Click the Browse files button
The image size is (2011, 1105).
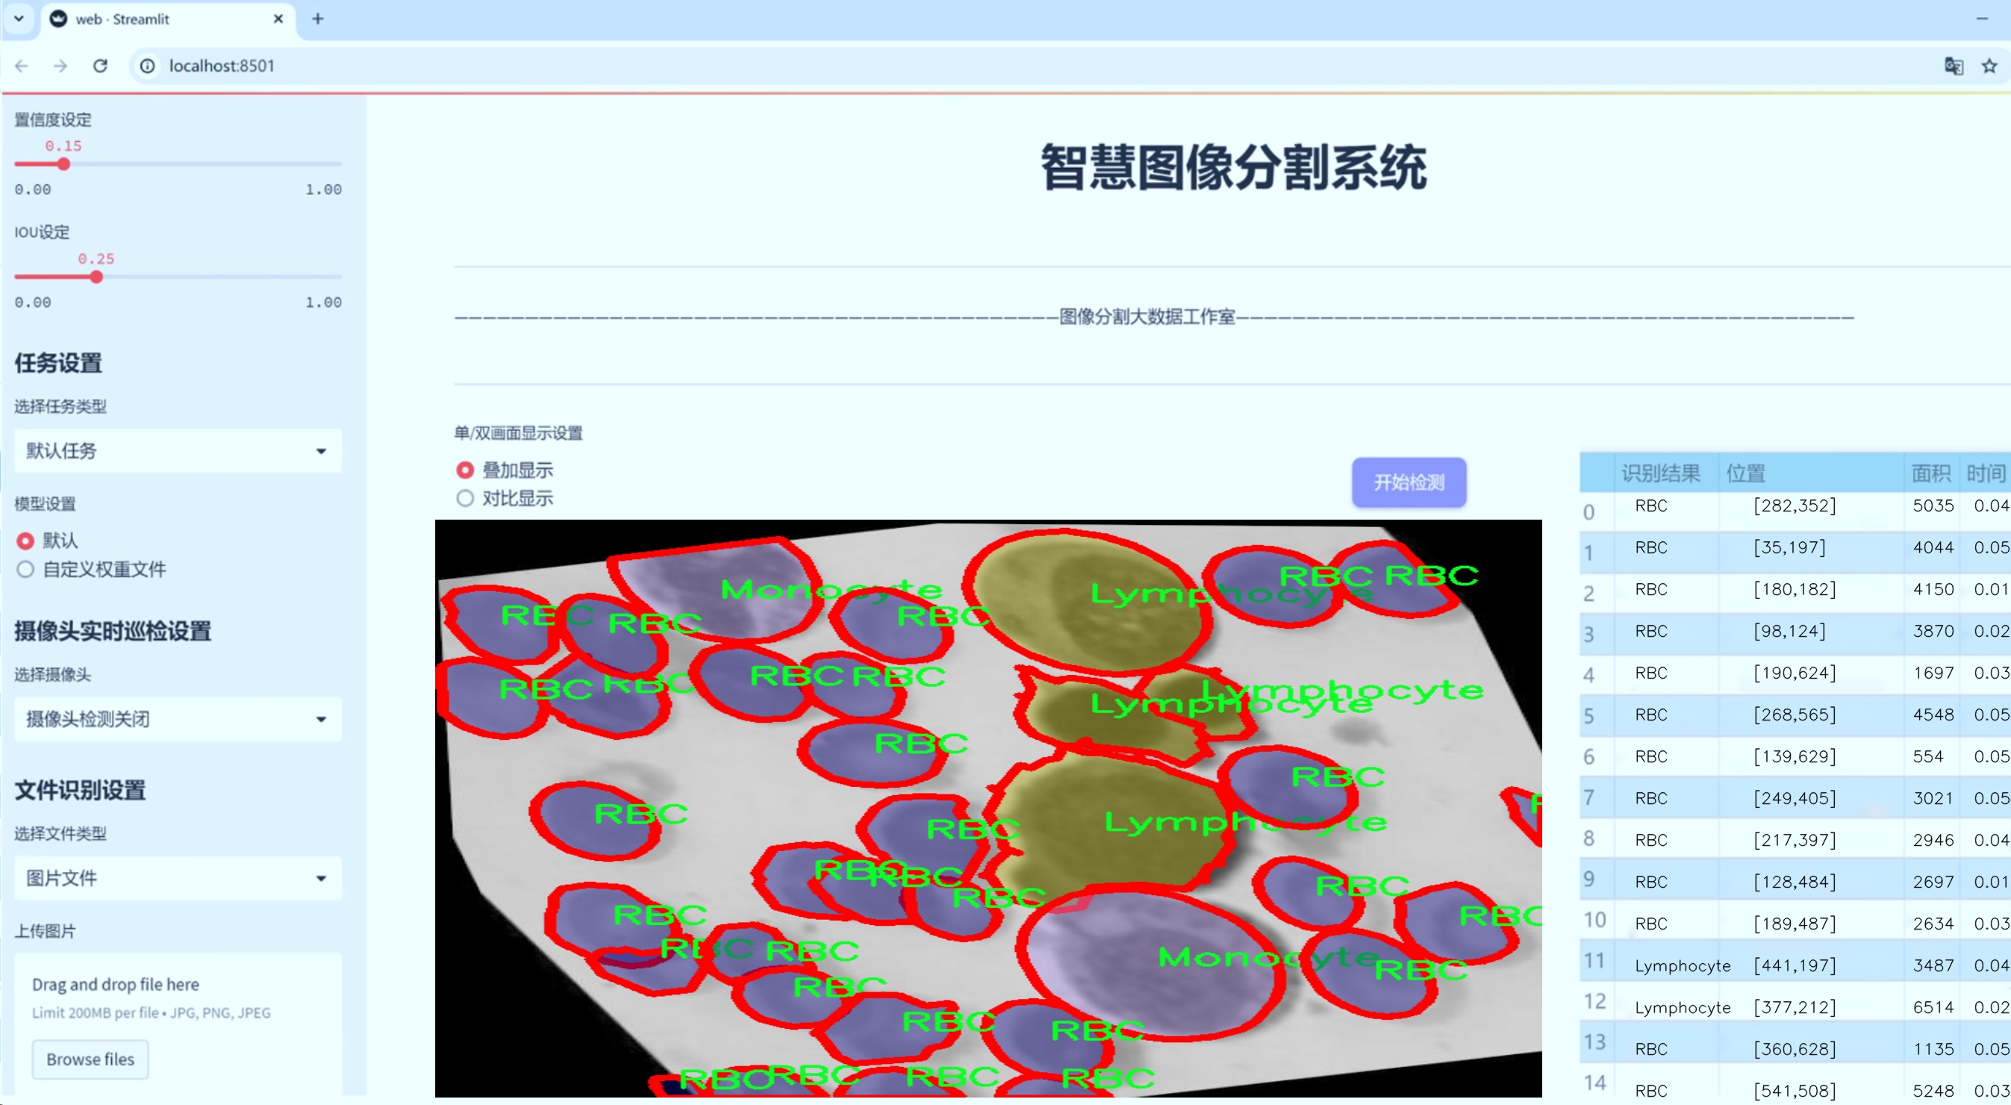90,1059
